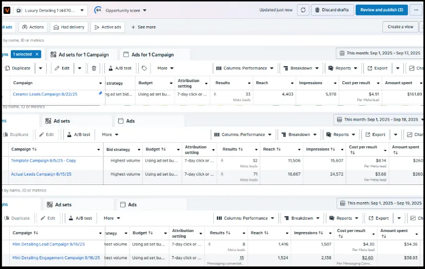Expand the dropdown arrow next to Duplicate
425x269 pixels.
coord(41,68)
